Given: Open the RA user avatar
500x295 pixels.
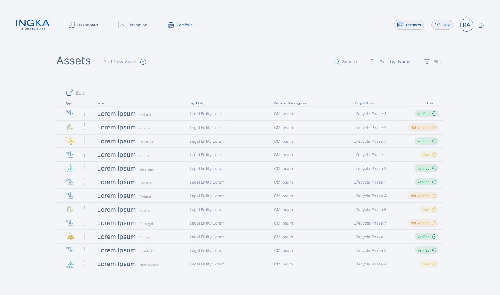Looking at the screenshot, I should [x=467, y=25].
